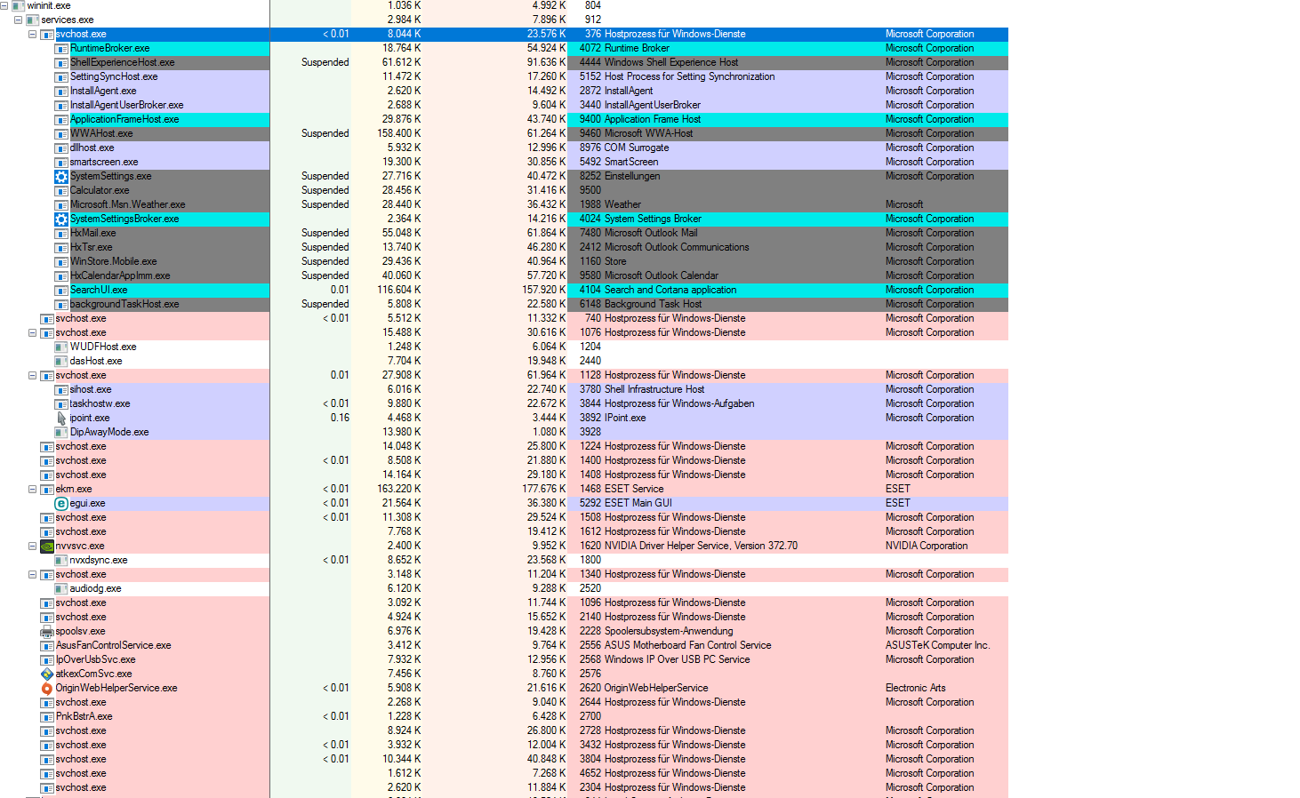This screenshot has height=798, width=1300.
Task: Click 'Spoolersubsystem-Anwendung' description
Action: tap(669, 631)
